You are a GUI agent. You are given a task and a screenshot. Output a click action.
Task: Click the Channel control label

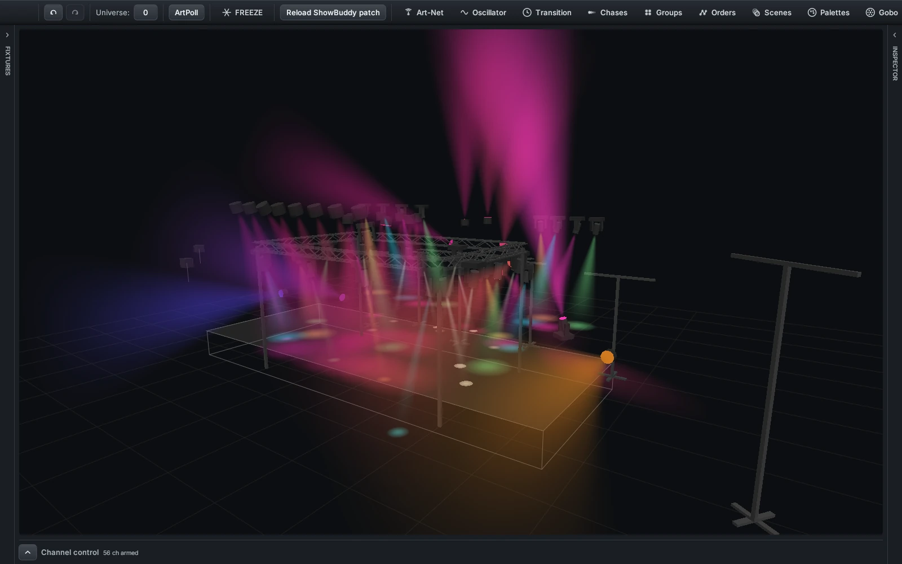click(70, 552)
